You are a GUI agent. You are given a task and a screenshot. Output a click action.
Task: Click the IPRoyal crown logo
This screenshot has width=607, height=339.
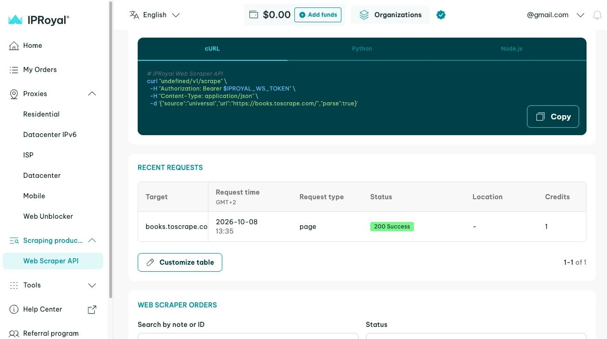[15, 20]
